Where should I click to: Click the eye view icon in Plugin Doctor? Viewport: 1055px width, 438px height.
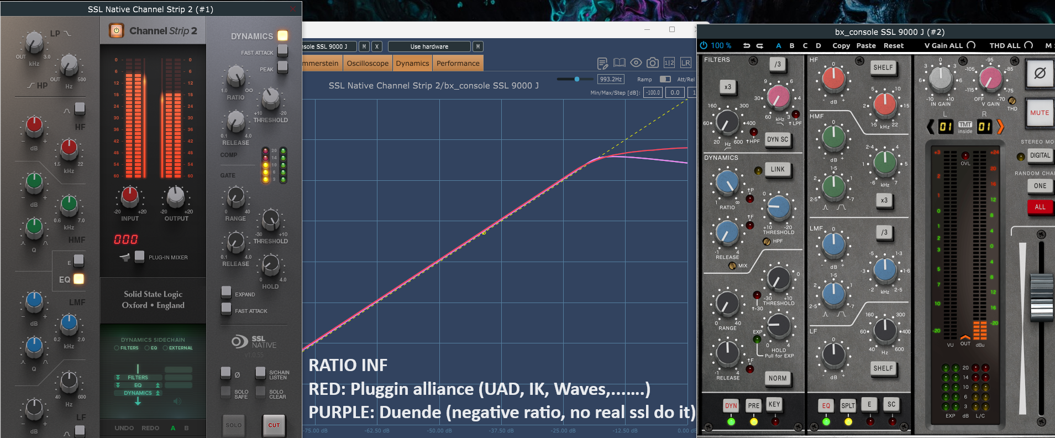tap(636, 63)
